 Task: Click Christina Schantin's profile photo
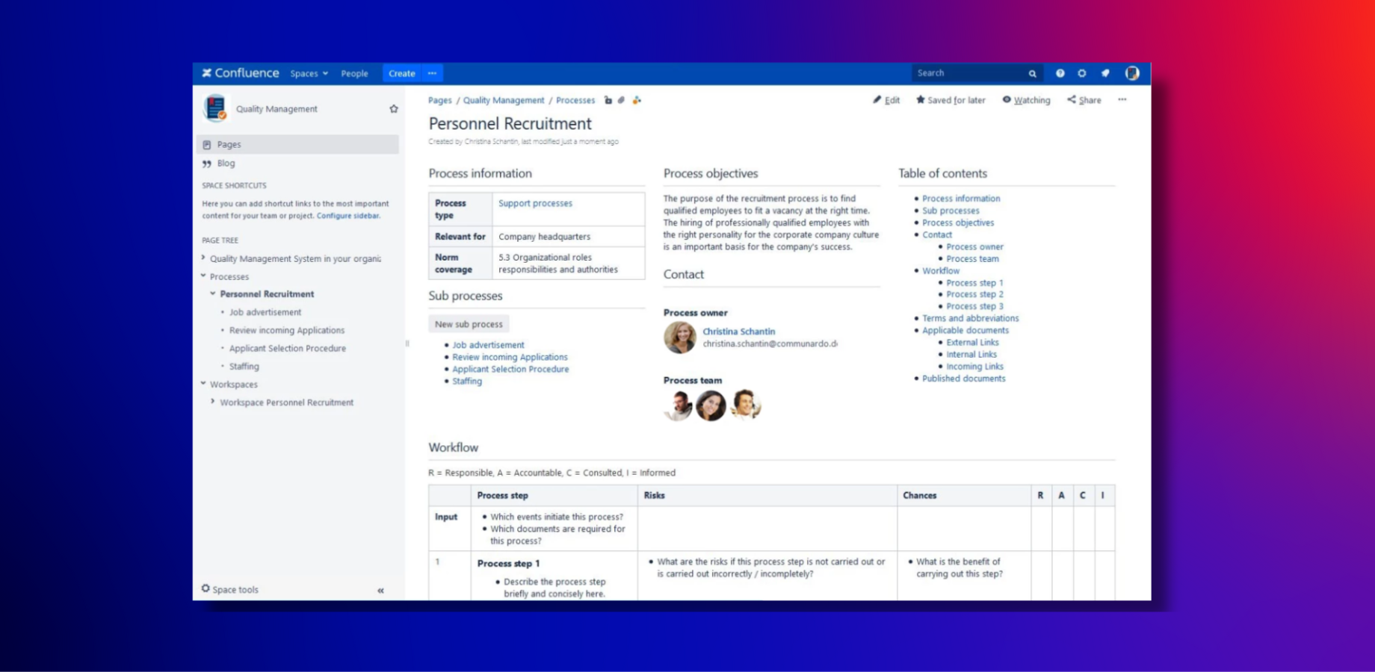[680, 338]
